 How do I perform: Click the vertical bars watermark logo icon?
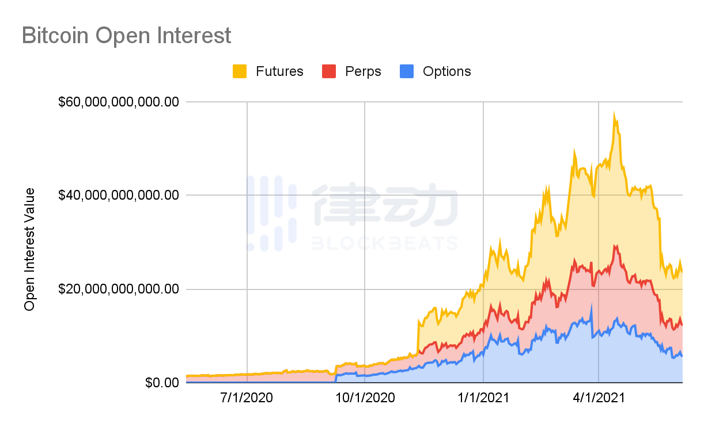click(271, 213)
